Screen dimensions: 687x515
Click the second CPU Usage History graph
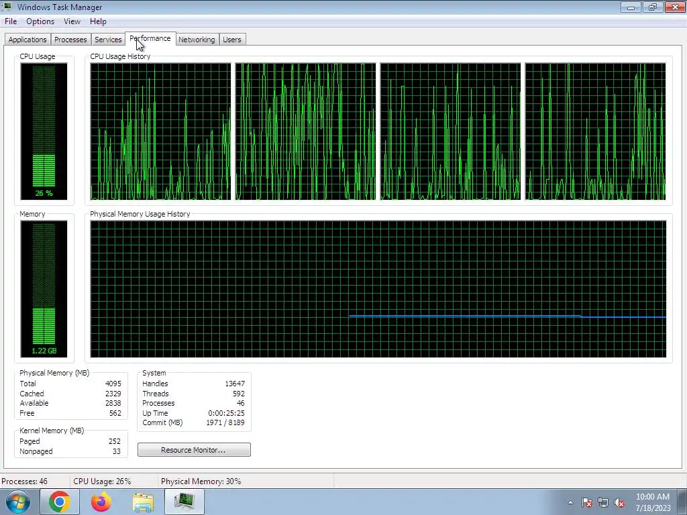pos(305,131)
